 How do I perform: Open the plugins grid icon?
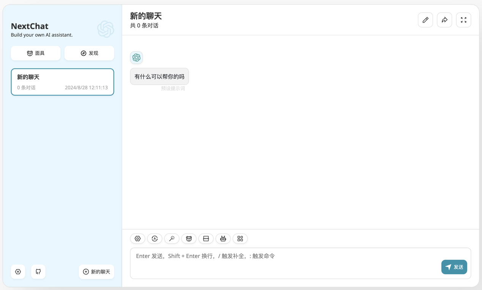[x=240, y=239]
